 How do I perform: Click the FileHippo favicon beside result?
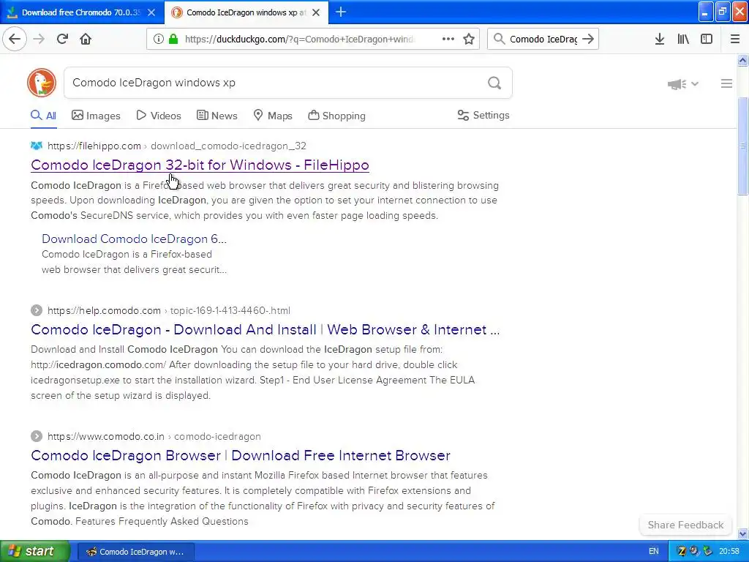pyautogui.click(x=37, y=146)
